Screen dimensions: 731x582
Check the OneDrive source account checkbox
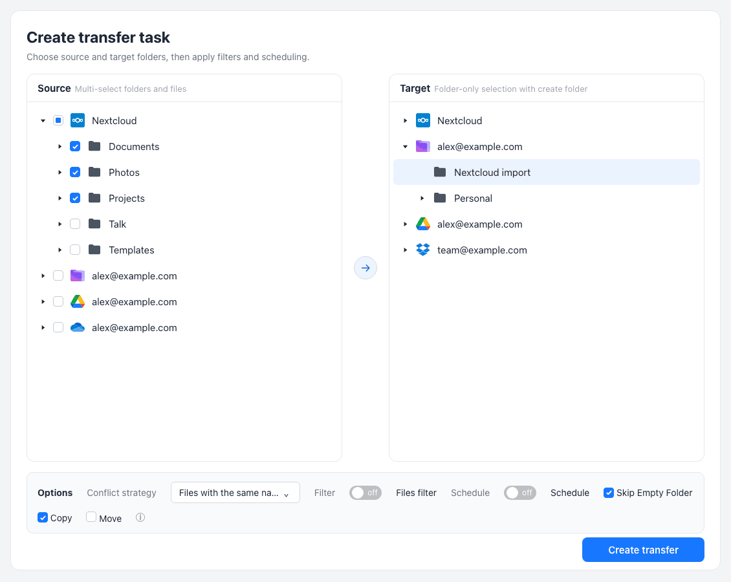(x=58, y=328)
